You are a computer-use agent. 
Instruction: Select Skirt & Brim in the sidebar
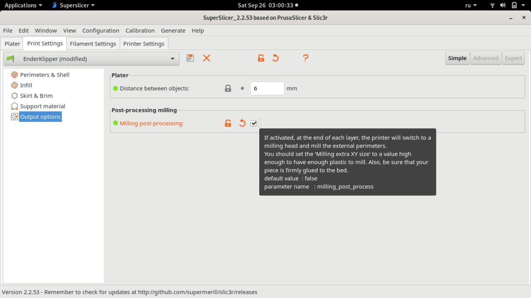(x=37, y=95)
